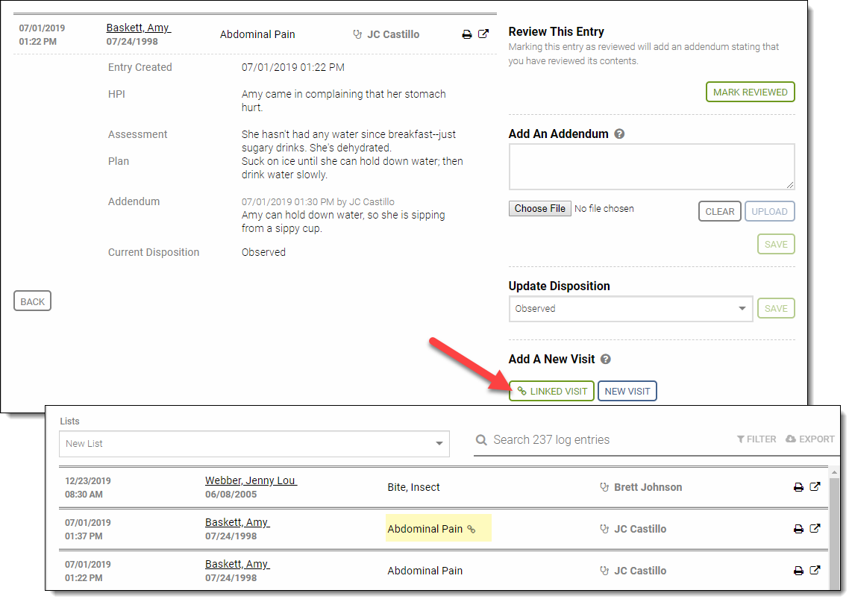Print the top Baskett, Amy abdominal pain entry
Image resolution: width=852 pixels, height=602 pixels.
[467, 34]
